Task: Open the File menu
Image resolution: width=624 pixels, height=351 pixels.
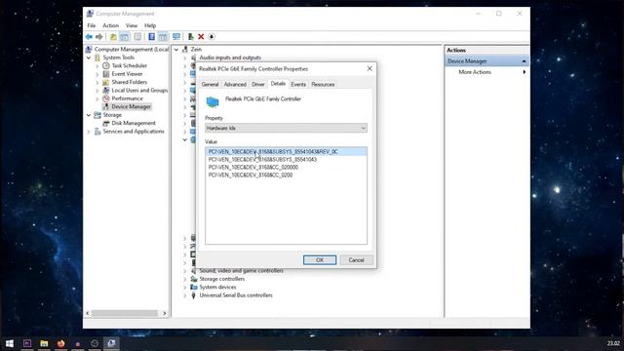Action: (92, 25)
